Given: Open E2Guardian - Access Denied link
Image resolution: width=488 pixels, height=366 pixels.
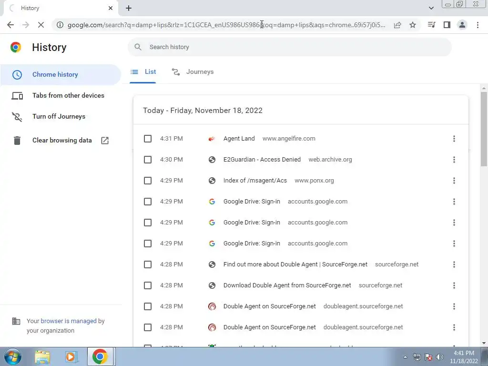Looking at the screenshot, I should [262, 160].
